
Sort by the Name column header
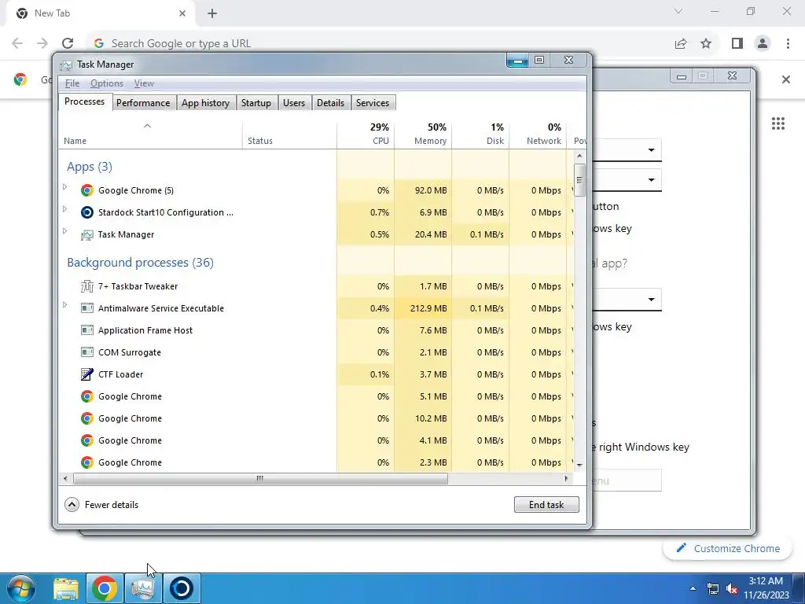150,134
